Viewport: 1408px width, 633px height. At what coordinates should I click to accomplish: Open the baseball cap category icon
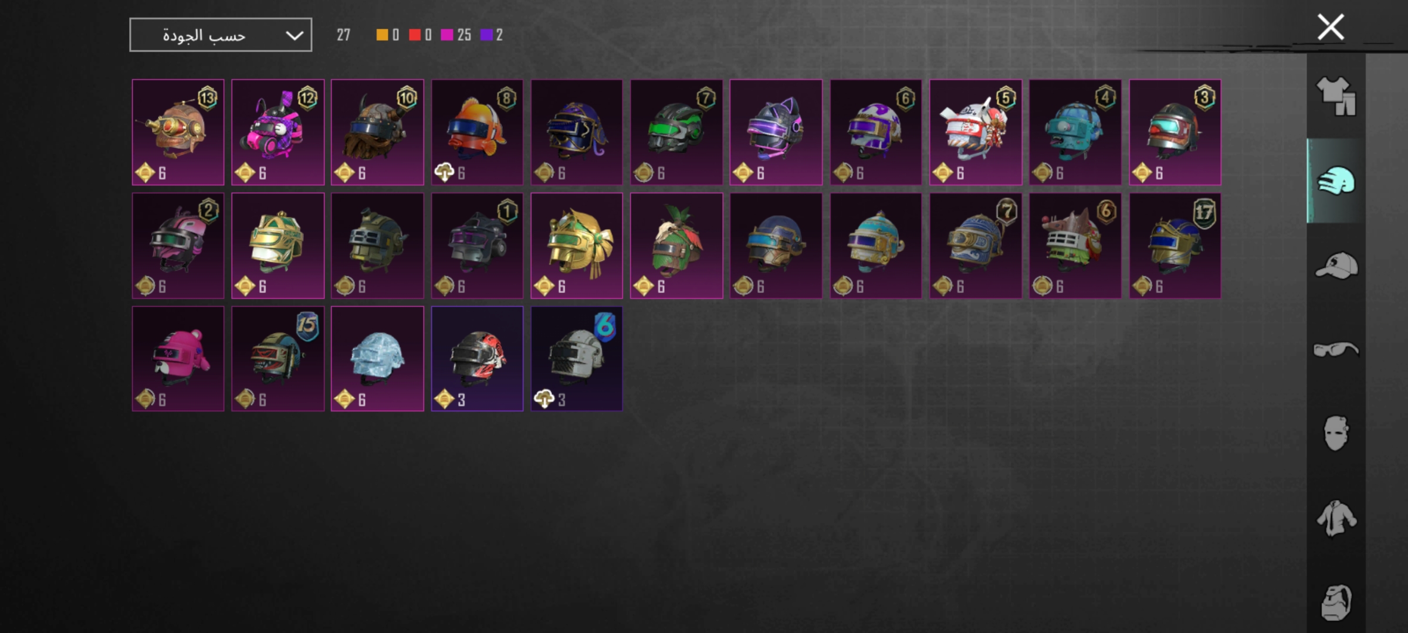pos(1336,266)
